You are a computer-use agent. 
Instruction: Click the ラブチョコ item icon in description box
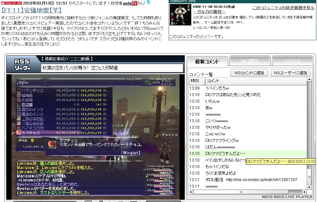point(52,144)
